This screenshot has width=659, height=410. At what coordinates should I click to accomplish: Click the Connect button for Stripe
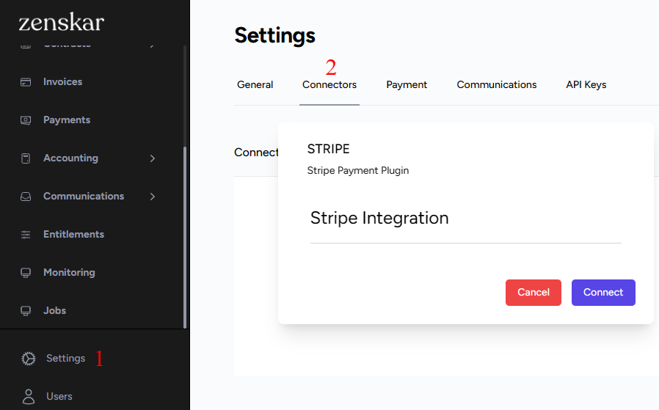coord(603,293)
